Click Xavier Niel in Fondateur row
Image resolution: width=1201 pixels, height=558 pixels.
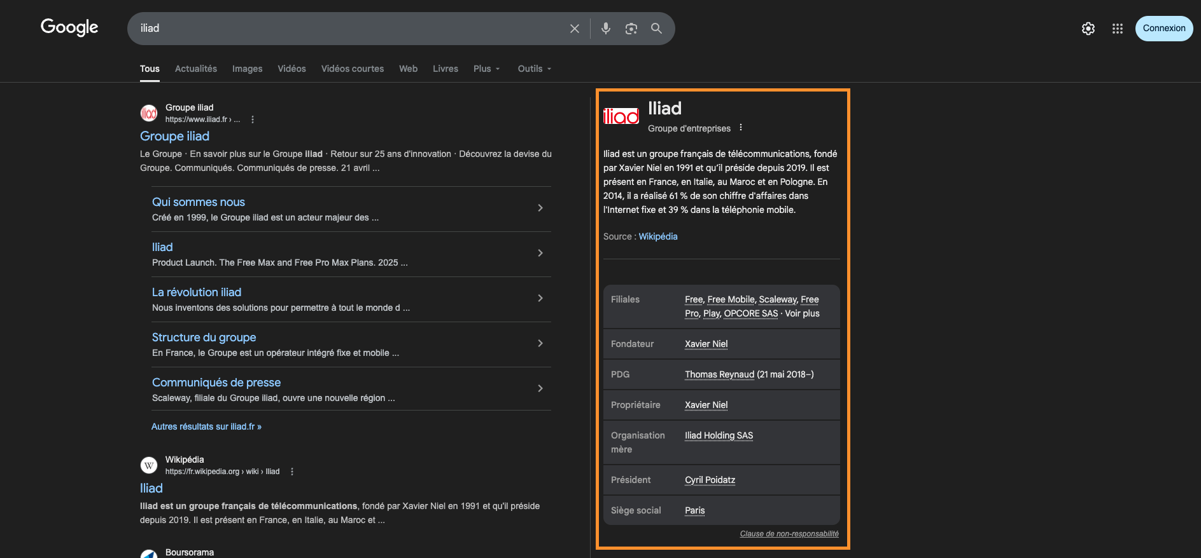click(x=706, y=344)
